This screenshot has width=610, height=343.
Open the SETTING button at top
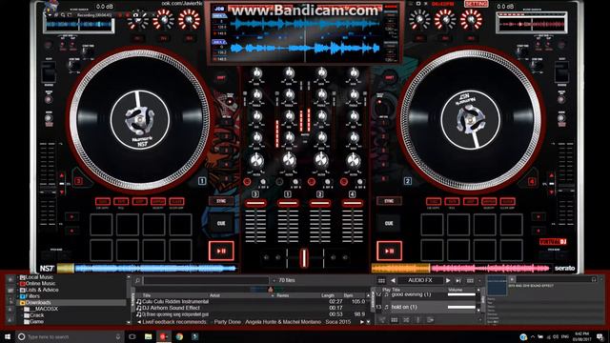[477, 4]
